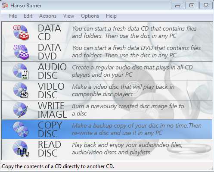Select the DATA CD label
Viewport: 214px width, 172px height.
pyautogui.click(x=50, y=32)
